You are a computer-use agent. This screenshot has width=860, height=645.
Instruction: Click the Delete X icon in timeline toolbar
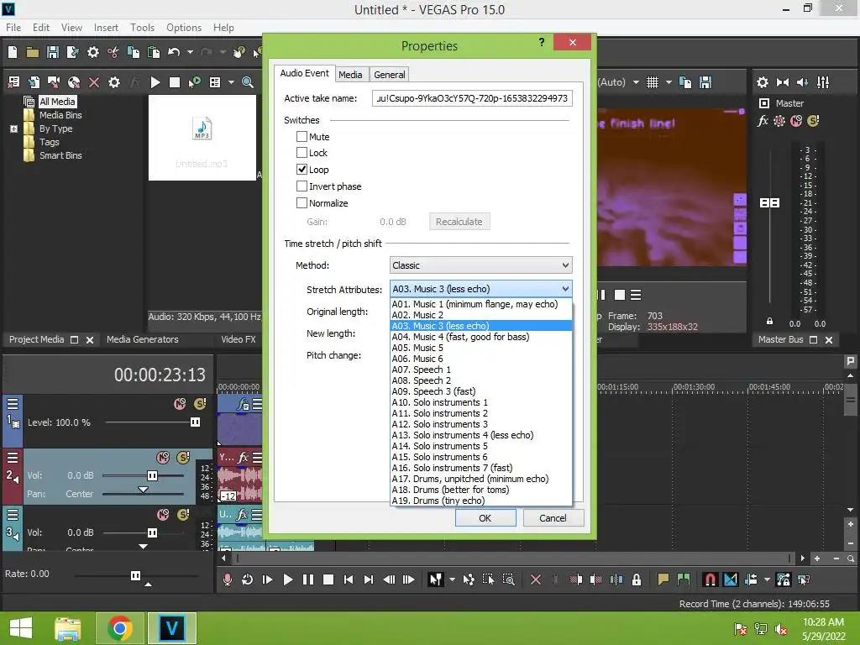(536, 579)
